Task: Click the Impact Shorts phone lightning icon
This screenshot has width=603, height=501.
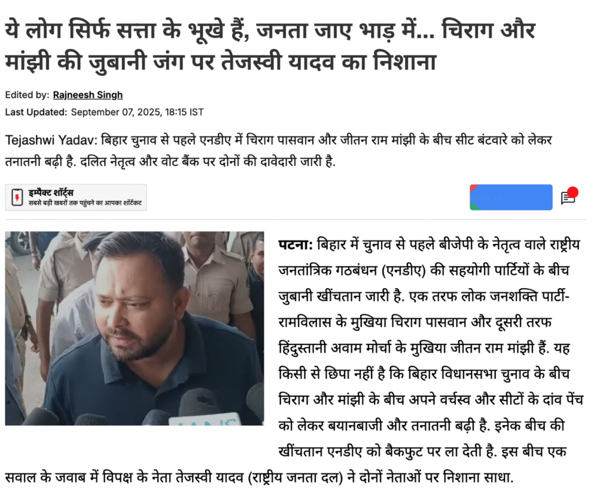Action: click(17, 198)
